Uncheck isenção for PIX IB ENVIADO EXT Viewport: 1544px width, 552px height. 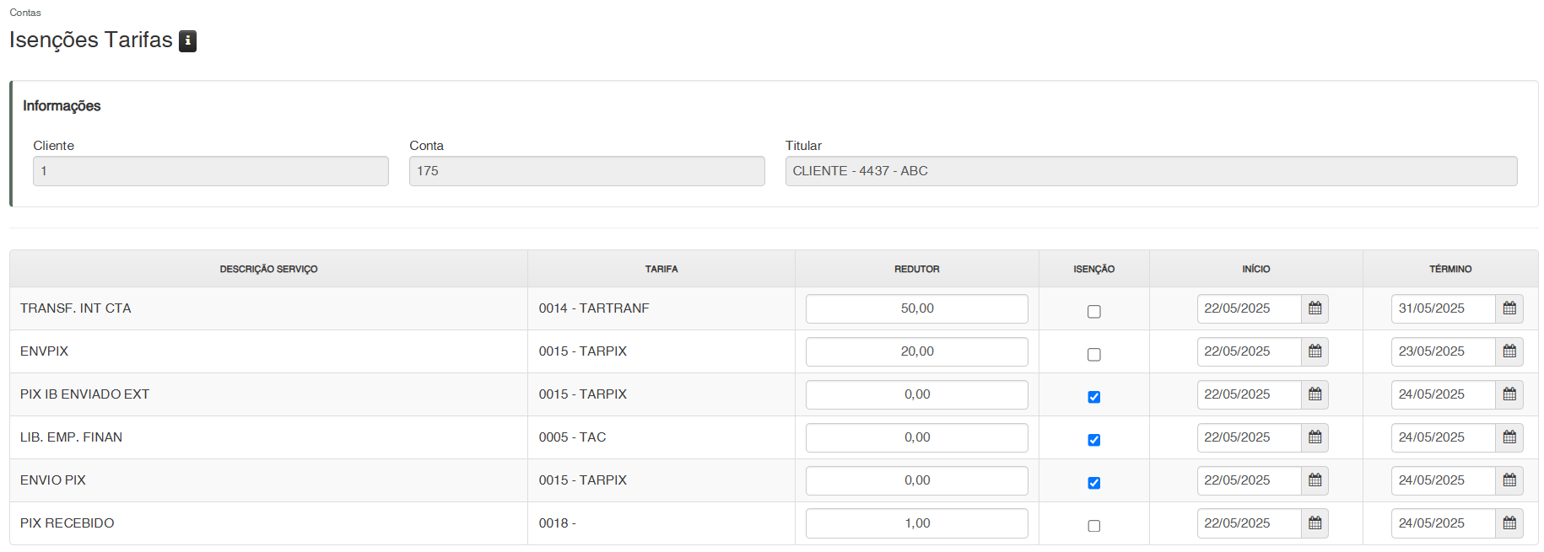(1094, 397)
